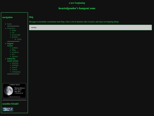Go to the html resources page
Screen dimensions: 154x116
tap(14, 30)
